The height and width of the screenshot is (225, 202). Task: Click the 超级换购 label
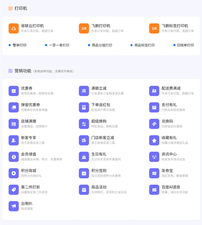pos(99,121)
